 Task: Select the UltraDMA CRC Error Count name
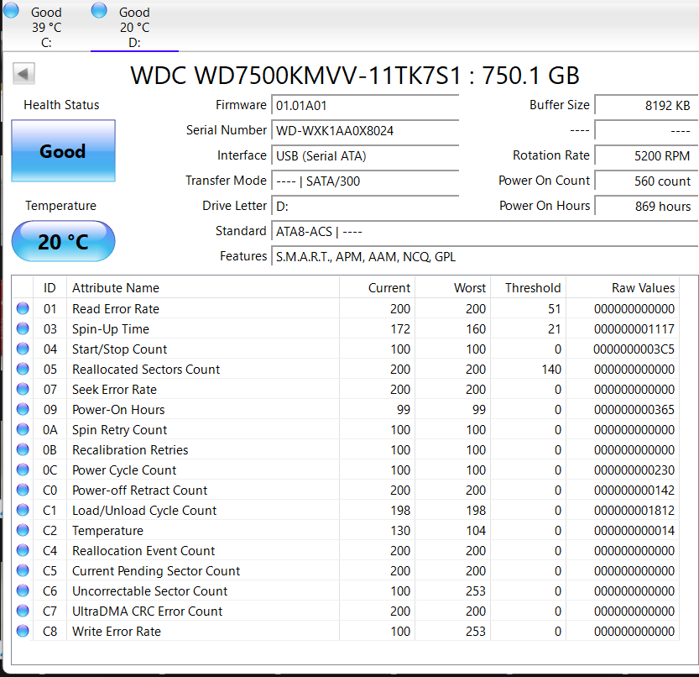pyautogui.click(x=147, y=611)
